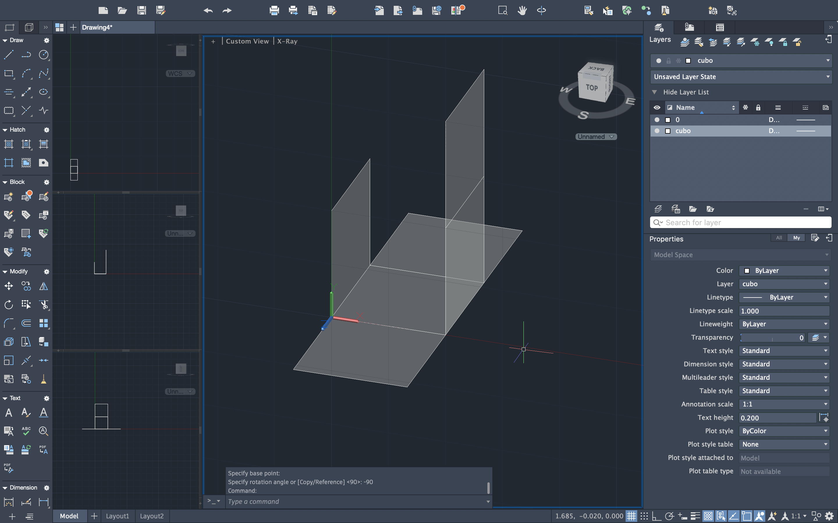Switch to the Model tab
Screen dimensions: 838x523
pos(69,516)
